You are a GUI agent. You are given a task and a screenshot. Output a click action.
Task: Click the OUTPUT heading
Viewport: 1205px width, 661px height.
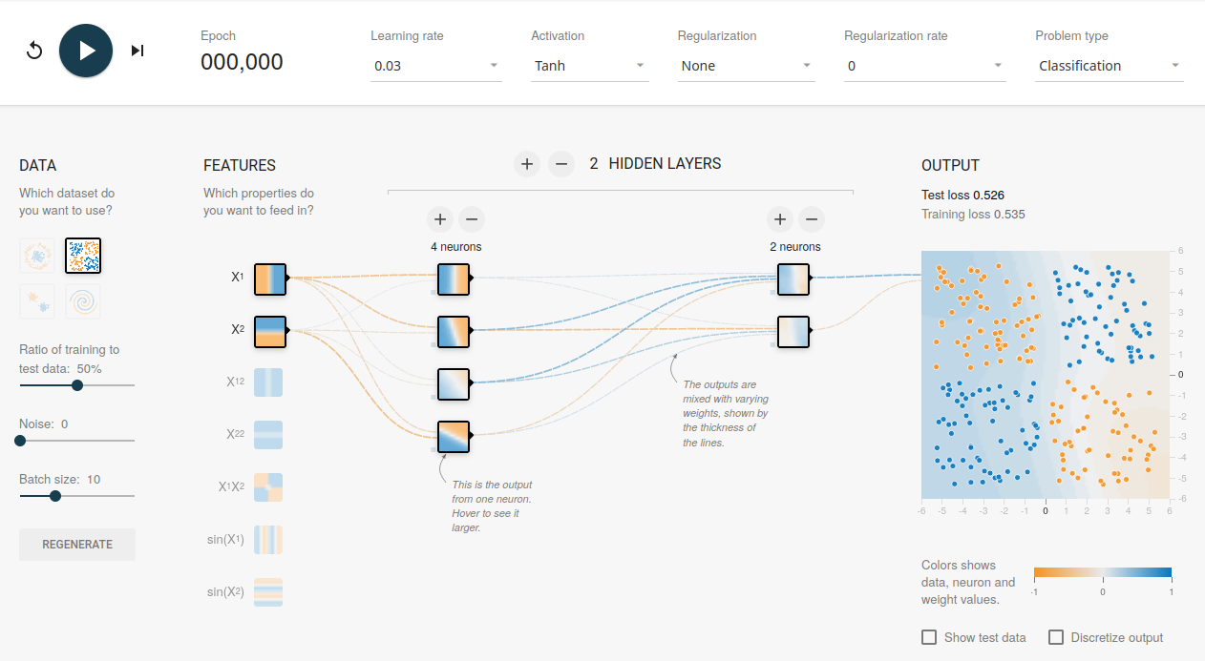[950, 165]
